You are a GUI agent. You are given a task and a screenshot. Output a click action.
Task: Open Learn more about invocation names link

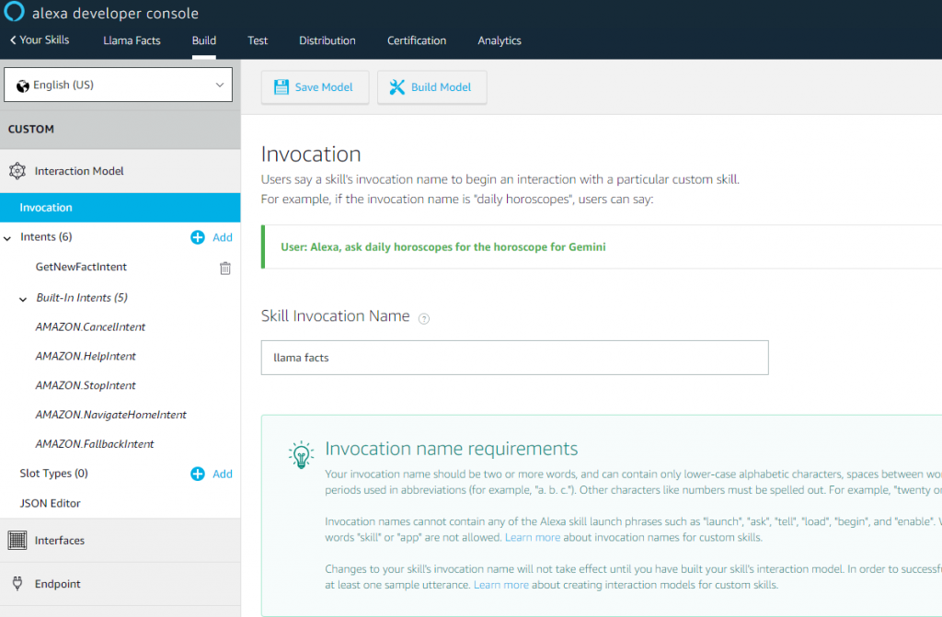533,537
